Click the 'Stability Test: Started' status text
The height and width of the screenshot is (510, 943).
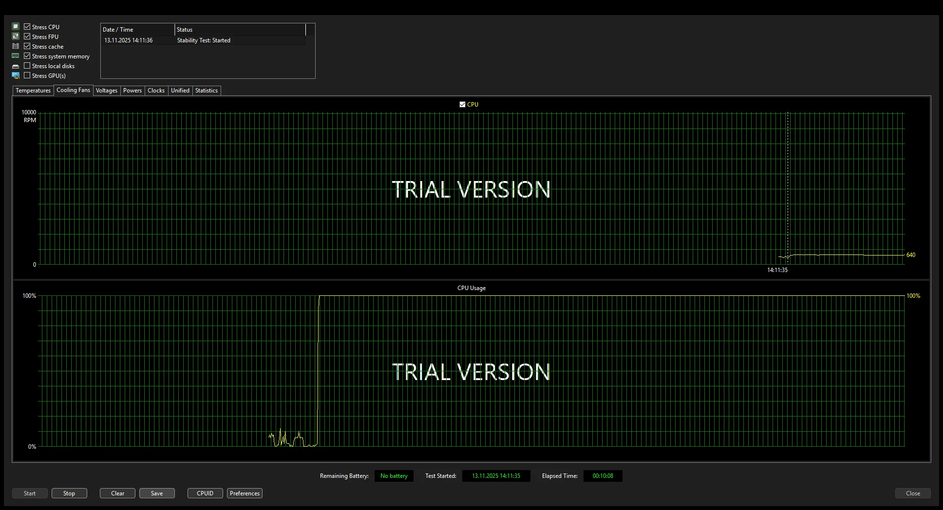(x=204, y=40)
